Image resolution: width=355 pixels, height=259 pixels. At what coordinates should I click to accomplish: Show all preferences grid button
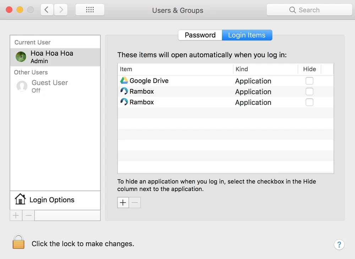[x=90, y=10]
